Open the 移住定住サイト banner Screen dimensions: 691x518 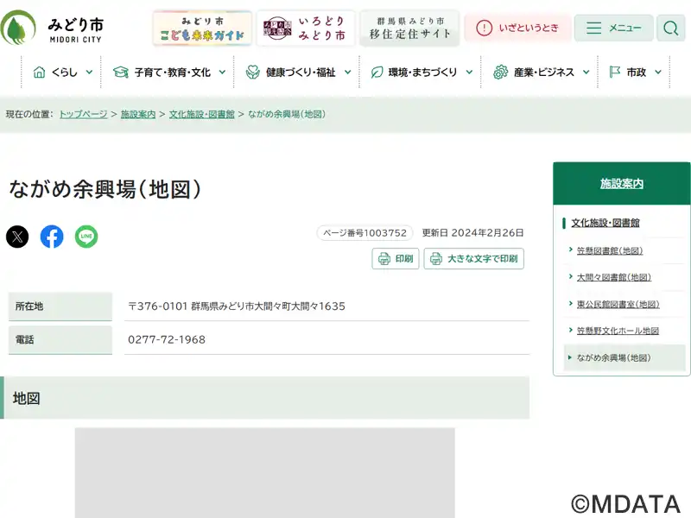409,28
